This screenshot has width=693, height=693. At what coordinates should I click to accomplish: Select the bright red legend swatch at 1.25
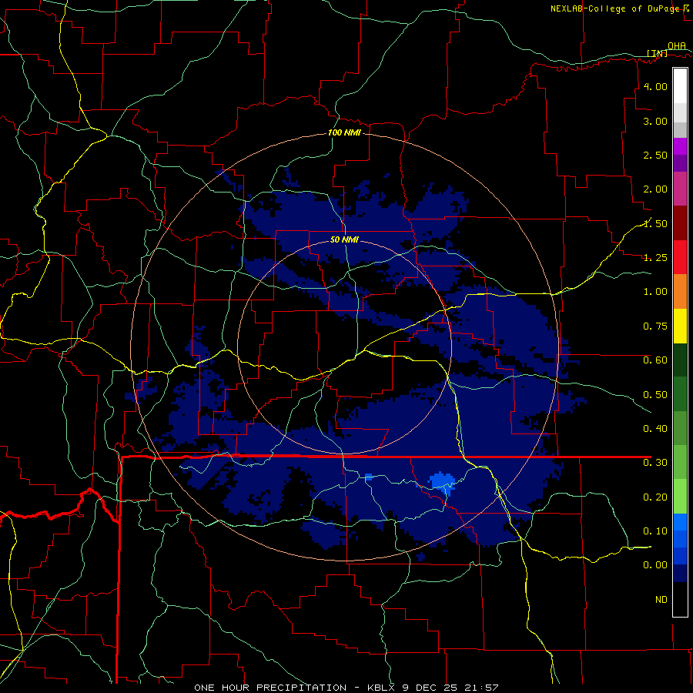[680, 257]
